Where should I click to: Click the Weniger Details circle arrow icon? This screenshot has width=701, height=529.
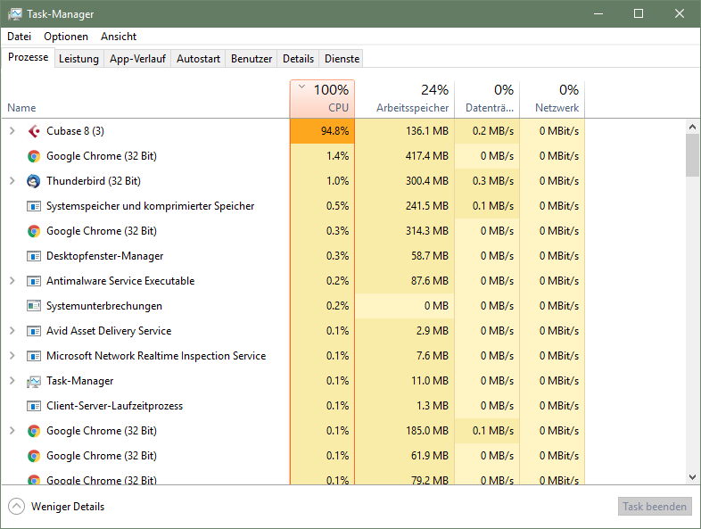17,507
